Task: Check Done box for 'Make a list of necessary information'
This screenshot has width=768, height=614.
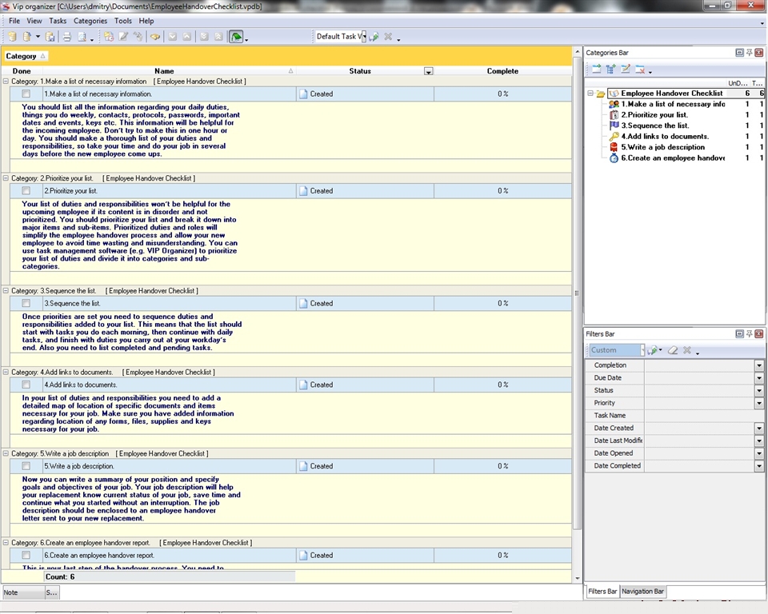Action: coord(26,94)
